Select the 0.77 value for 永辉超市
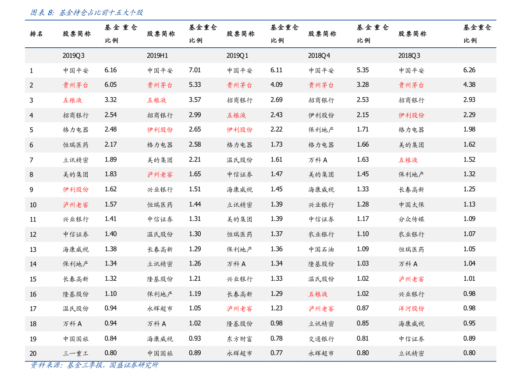Viewport: 522px width, 378px height. pyautogui.click(x=276, y=353)
